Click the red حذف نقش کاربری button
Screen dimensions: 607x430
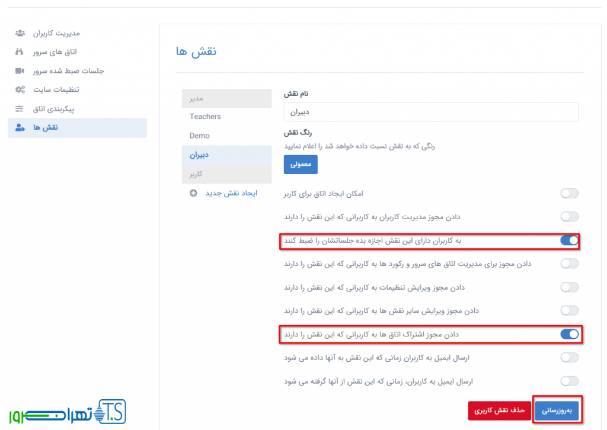[x=499, y=410]
